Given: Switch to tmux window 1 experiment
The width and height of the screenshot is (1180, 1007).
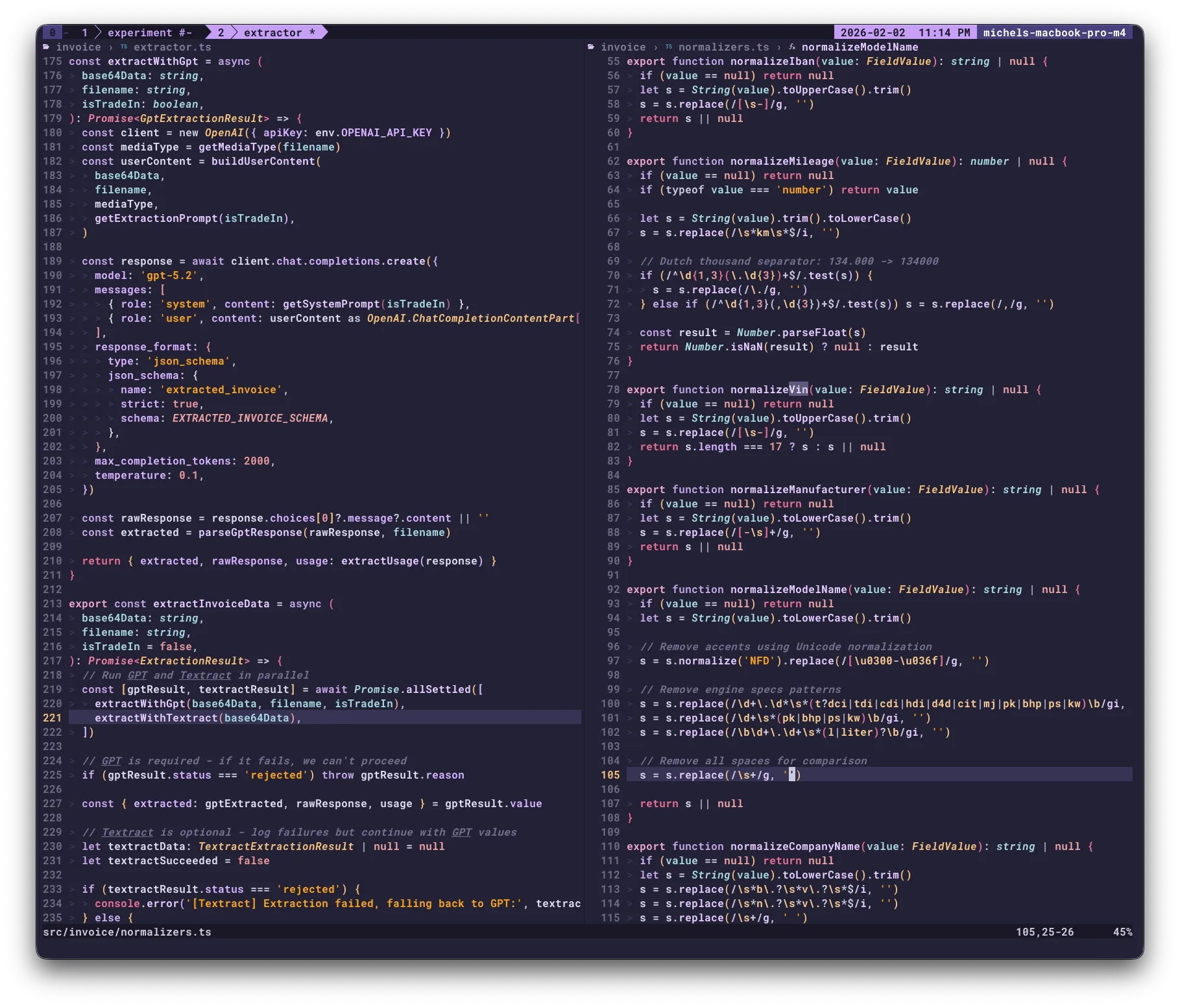Looking at the screenshot, I should pyautogui.click(x=137, y=32).
